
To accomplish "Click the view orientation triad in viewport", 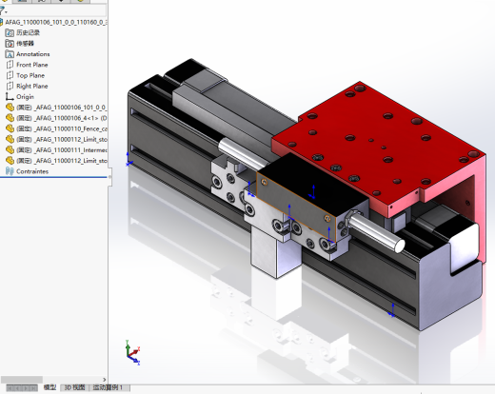I will pos(132,353).
